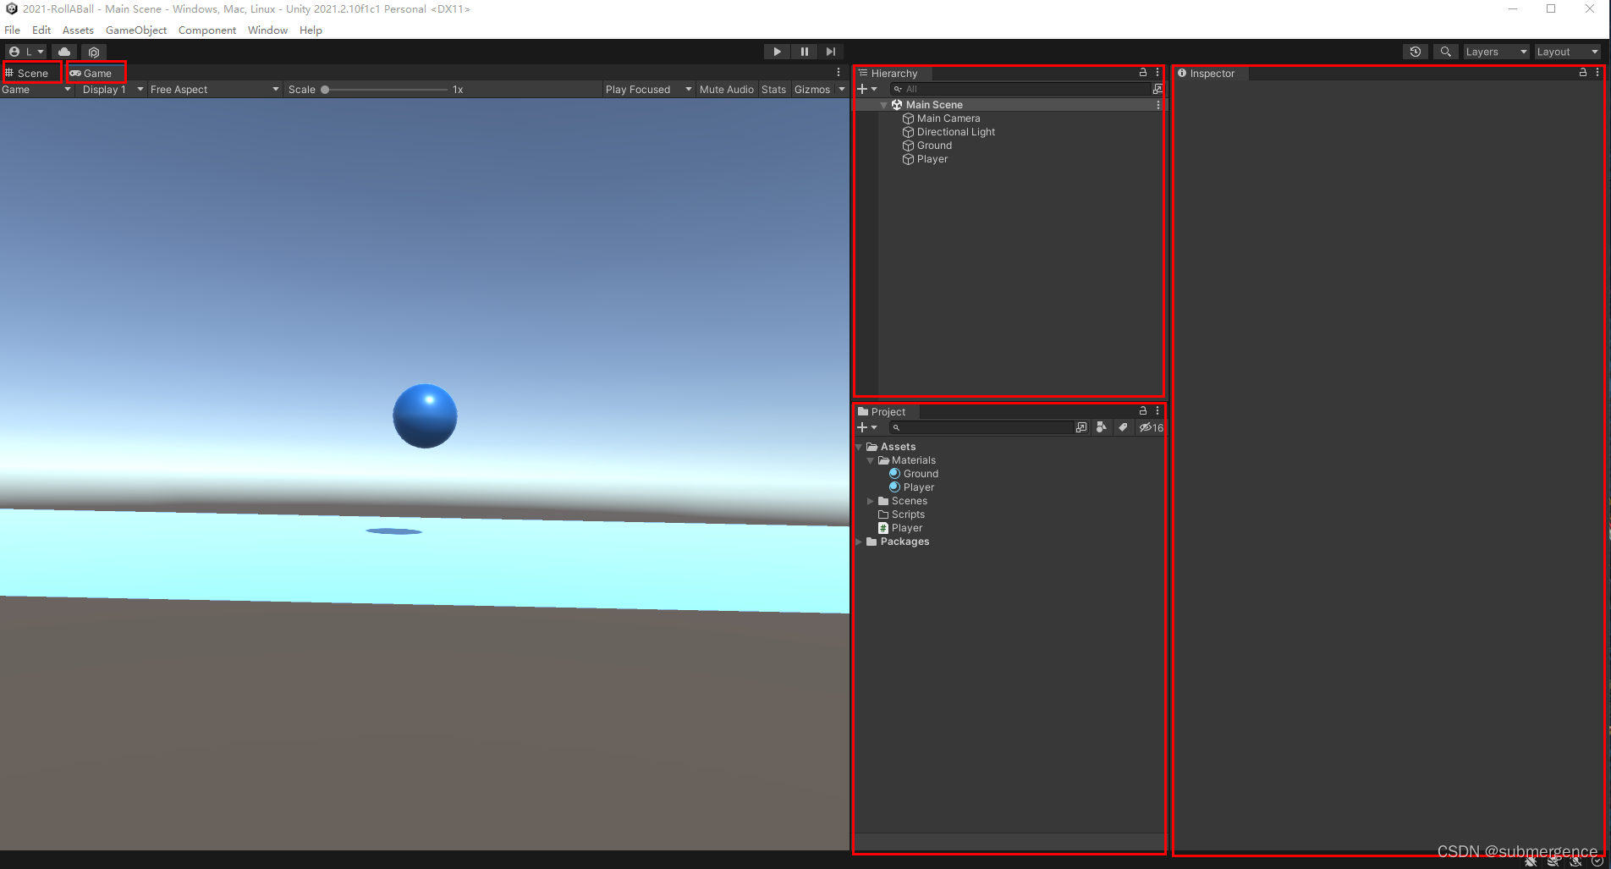This screenshot has height=869, width=1611.
Task: Click the Hierarchy search field
Action: pyautogui.click(x=1015, y=89)
